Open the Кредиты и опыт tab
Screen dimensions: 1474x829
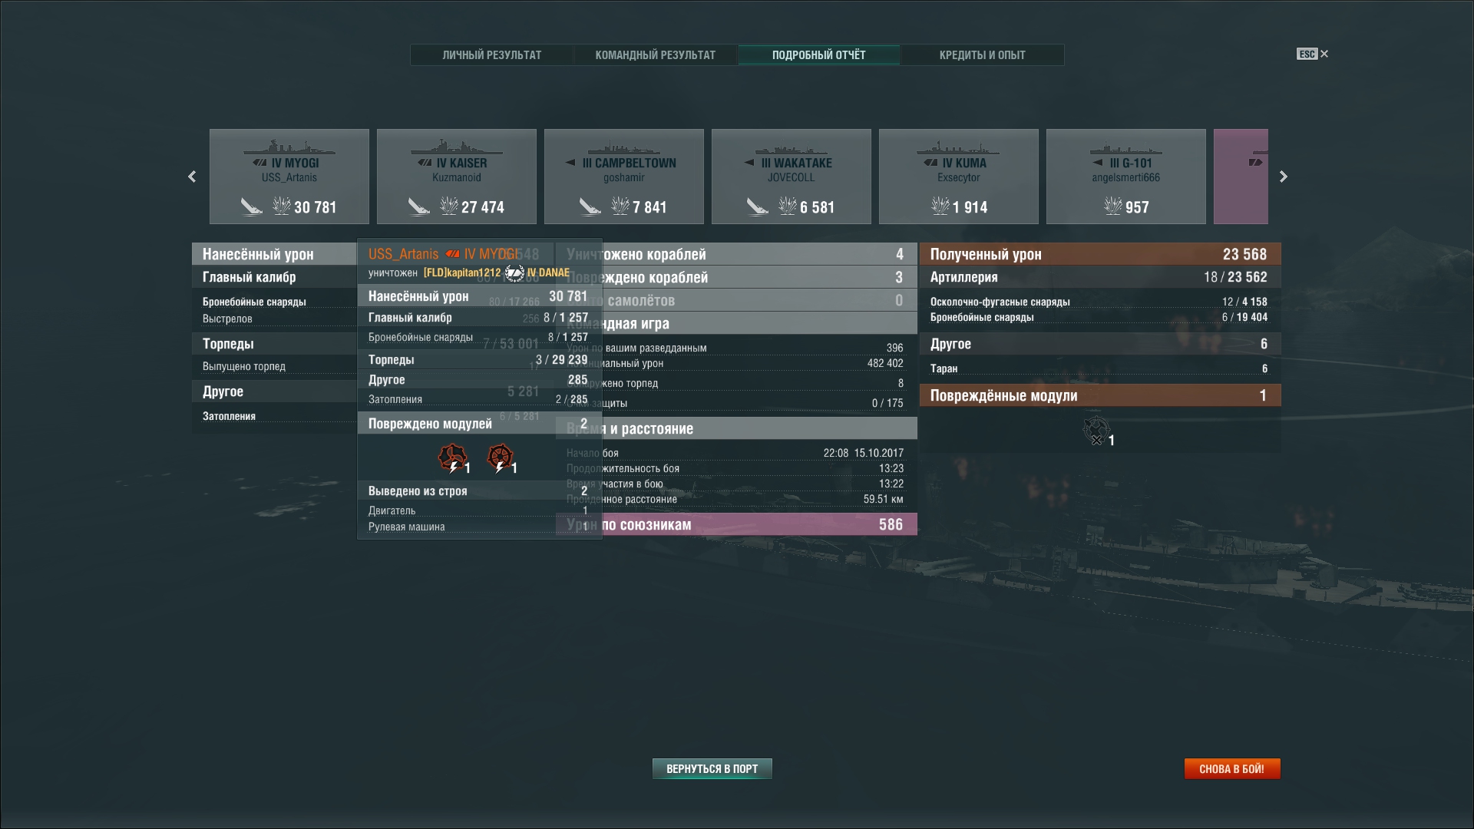pos(982,55)
